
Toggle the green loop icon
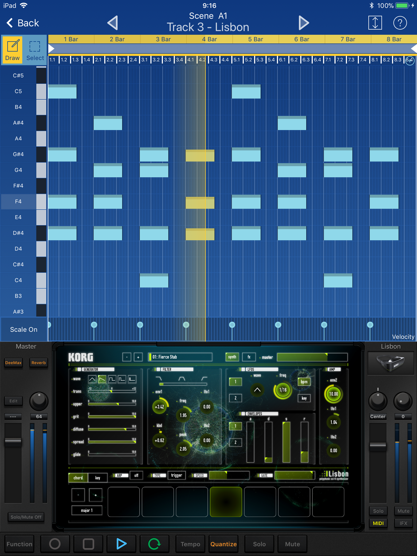pos(154,544)
